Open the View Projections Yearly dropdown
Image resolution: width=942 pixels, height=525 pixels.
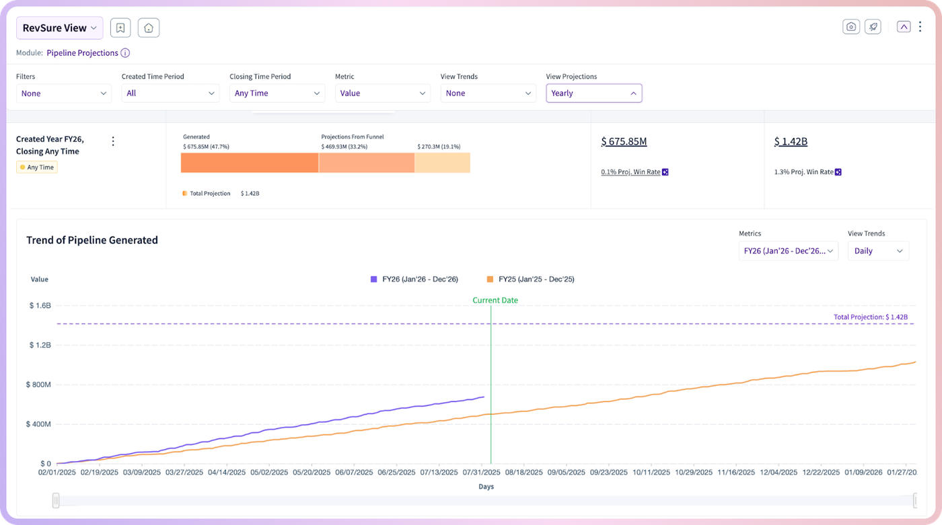[x=594, y=93]
